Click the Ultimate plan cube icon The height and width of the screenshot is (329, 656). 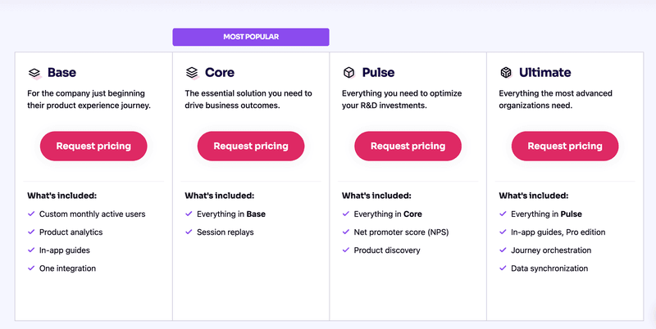click(x=506, y=73)
